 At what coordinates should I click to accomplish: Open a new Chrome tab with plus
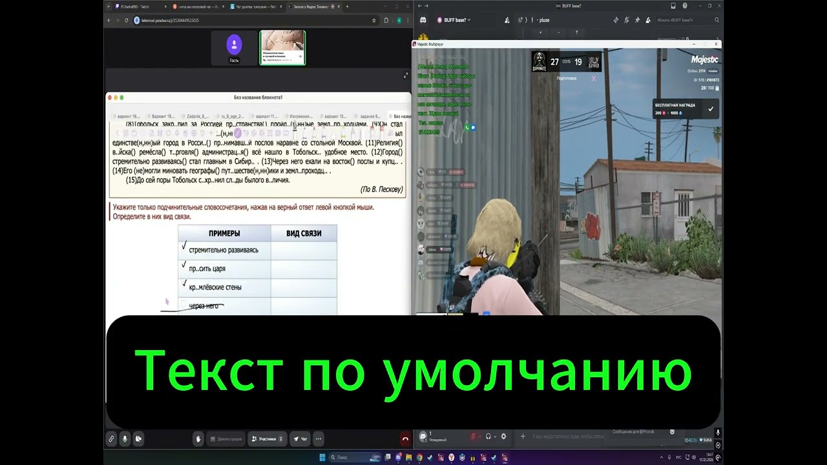click(347, 6)
